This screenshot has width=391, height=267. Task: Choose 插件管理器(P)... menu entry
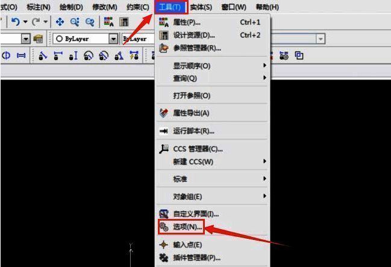point(213,258)
